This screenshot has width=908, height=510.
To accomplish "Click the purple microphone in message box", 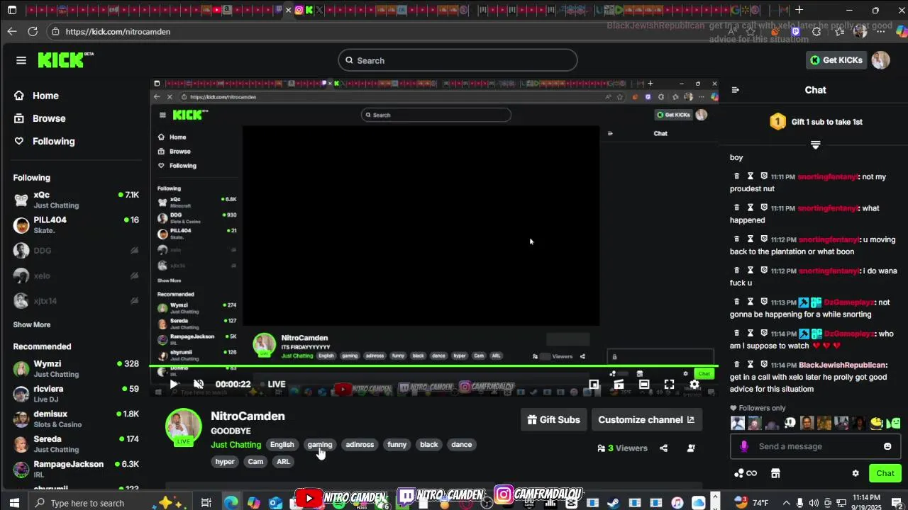I will click(743, 446).
